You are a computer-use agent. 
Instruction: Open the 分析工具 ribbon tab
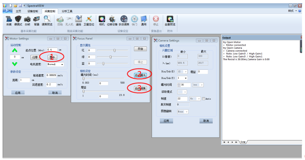pyautogui.click(x=67, y=11)
